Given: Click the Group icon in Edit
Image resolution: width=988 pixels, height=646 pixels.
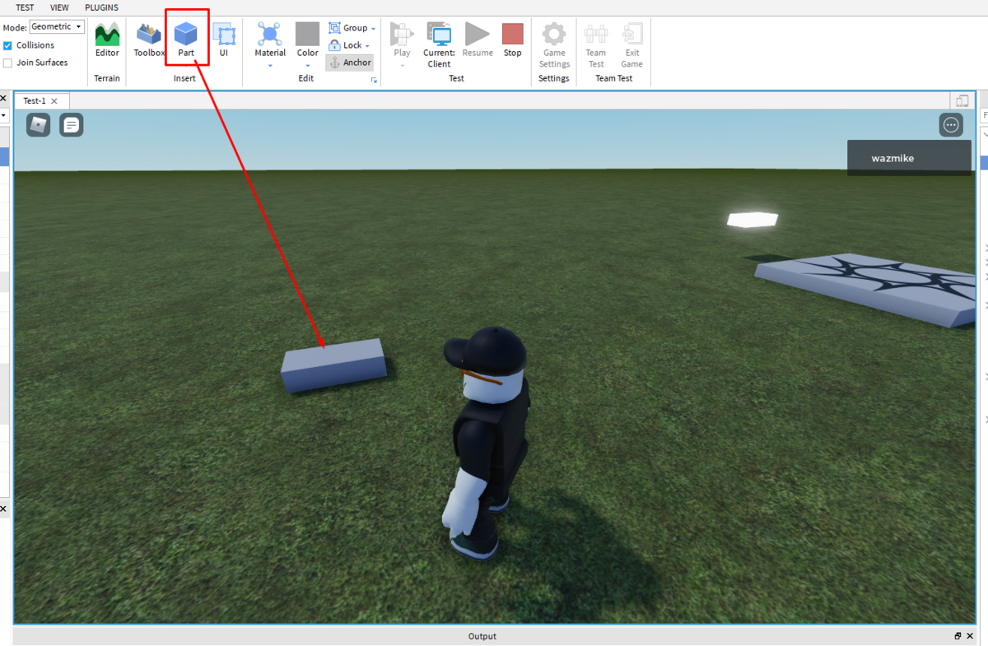Looking at the screenshot, I should [335, 28].
